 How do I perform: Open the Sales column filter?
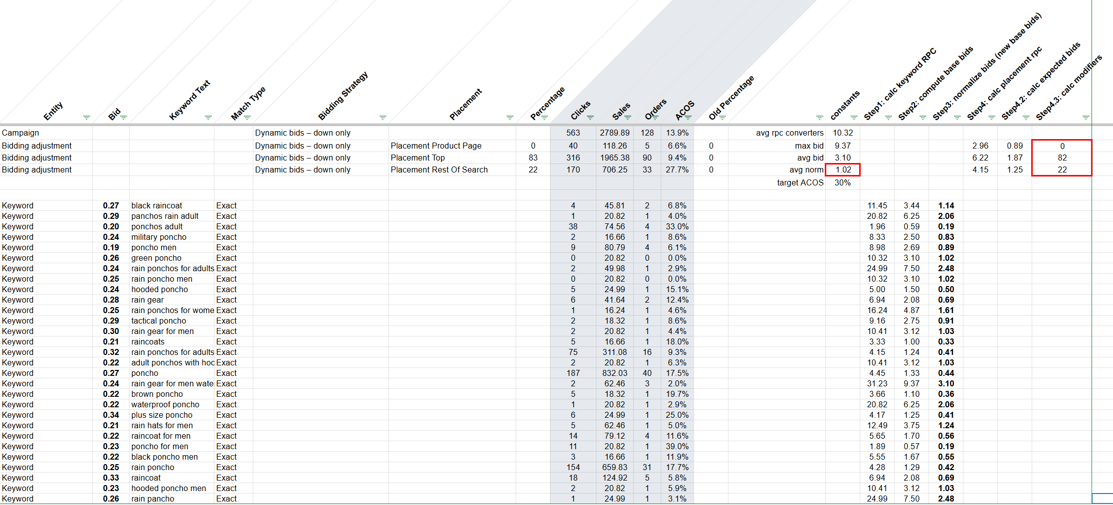coord(627,118)
